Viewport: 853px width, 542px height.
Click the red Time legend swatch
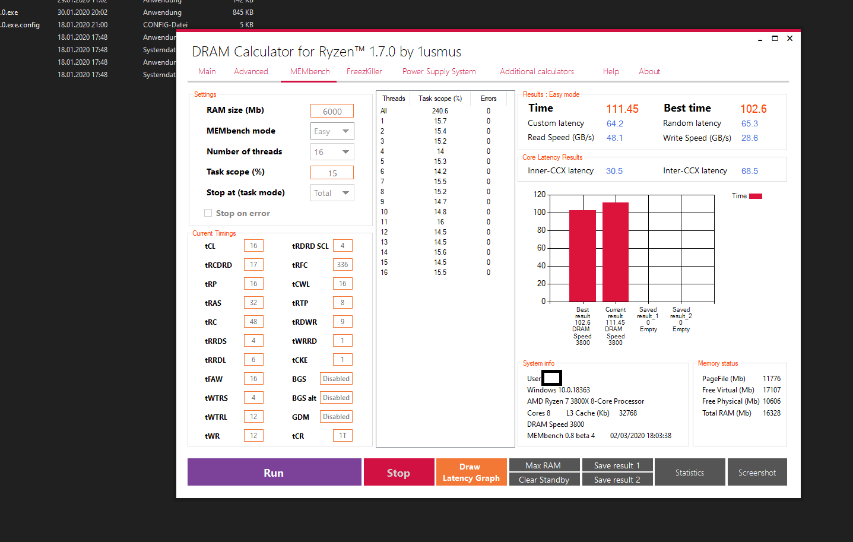click(756, 196)
